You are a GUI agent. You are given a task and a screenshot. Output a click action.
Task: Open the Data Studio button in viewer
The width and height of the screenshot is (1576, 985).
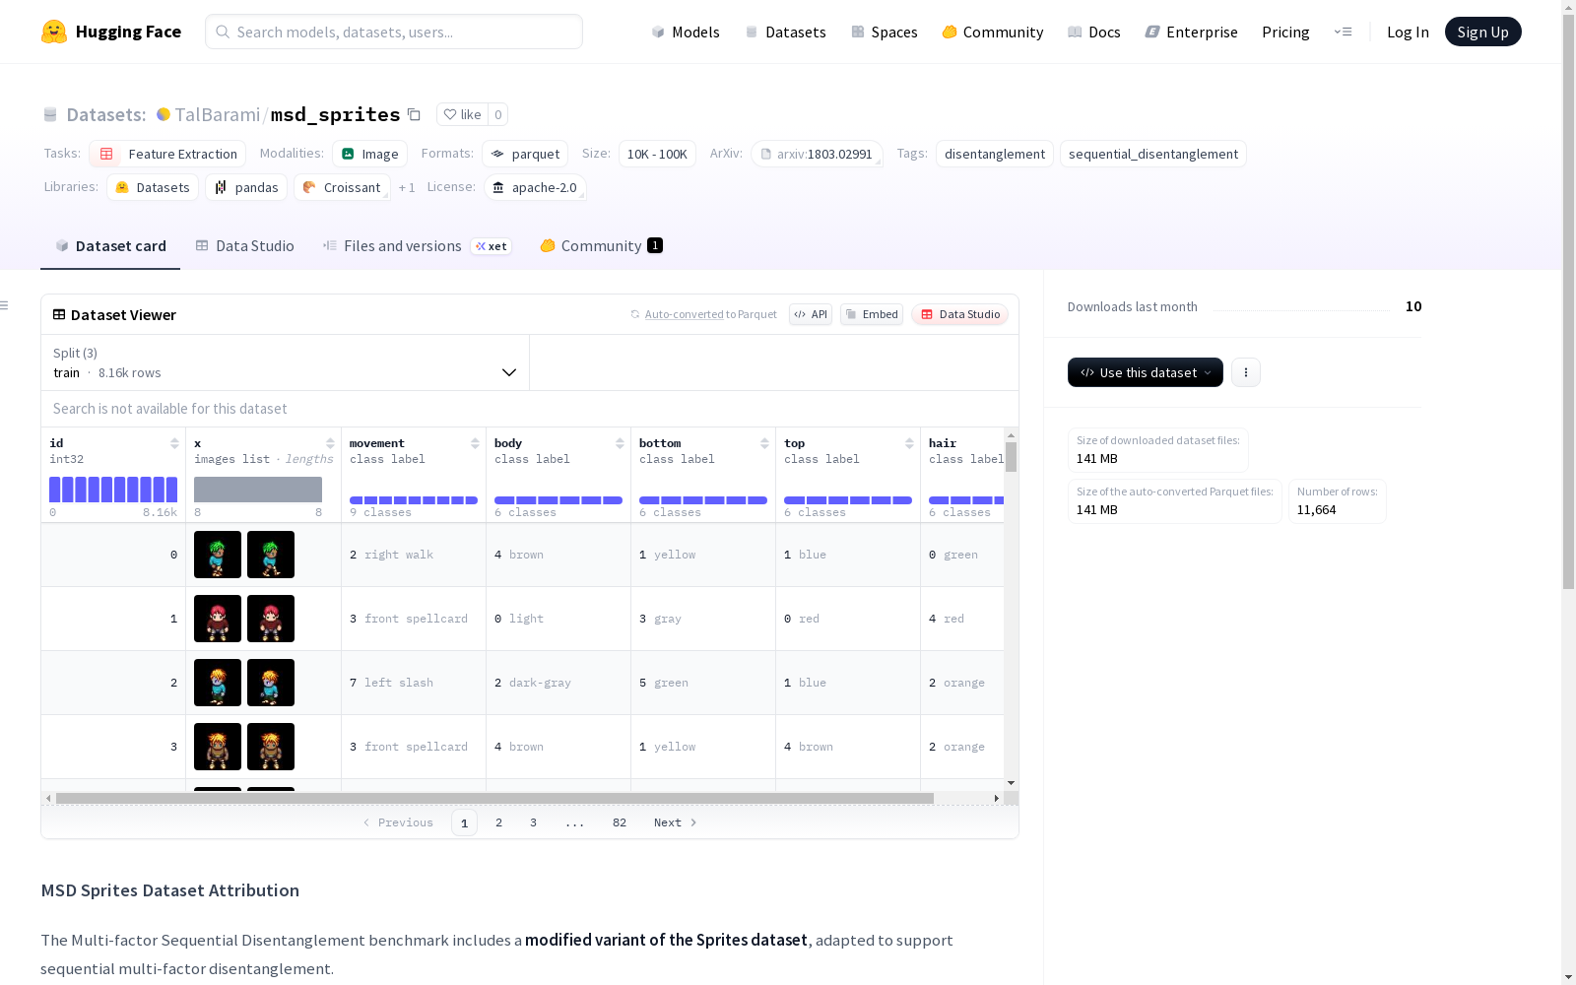[960, 314]
